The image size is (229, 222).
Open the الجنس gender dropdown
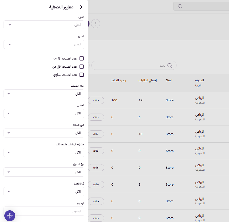[x=44, y=113]
